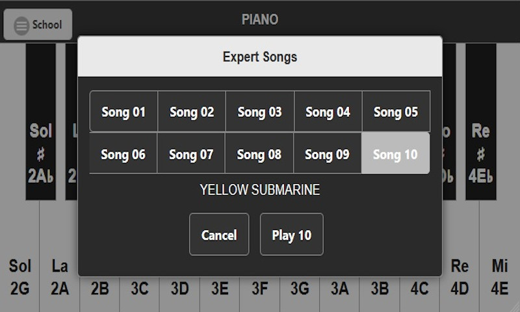Image resolution: width=520 pixels, height=312 pixels.
Task: Hit the Re 4D white key
Action: click(x=460, y=278)
